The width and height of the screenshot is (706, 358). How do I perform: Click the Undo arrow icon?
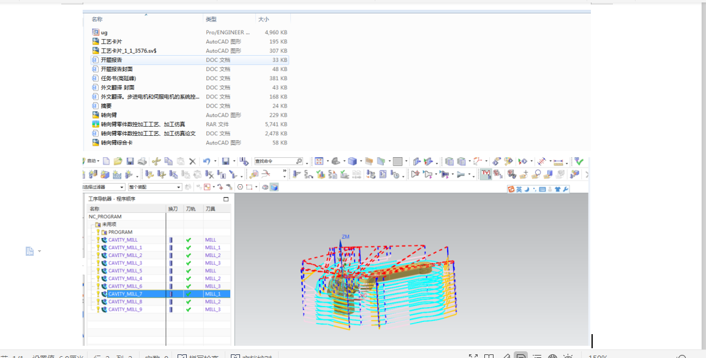[x=206, y=162]
